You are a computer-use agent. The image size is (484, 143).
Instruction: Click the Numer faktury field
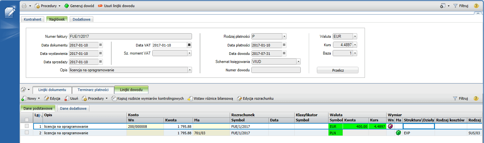(x=130, y=36)
